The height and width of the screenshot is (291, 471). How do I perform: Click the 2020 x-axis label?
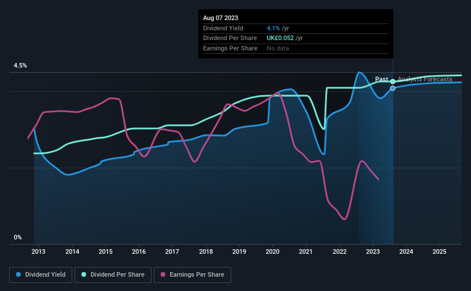[x=273, y=251]
